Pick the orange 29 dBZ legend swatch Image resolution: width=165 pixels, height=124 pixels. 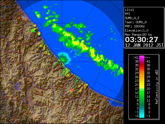tap(142, 73)
